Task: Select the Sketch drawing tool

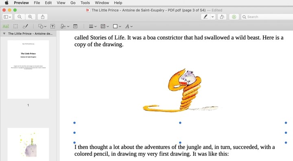Action: (25, 26)
